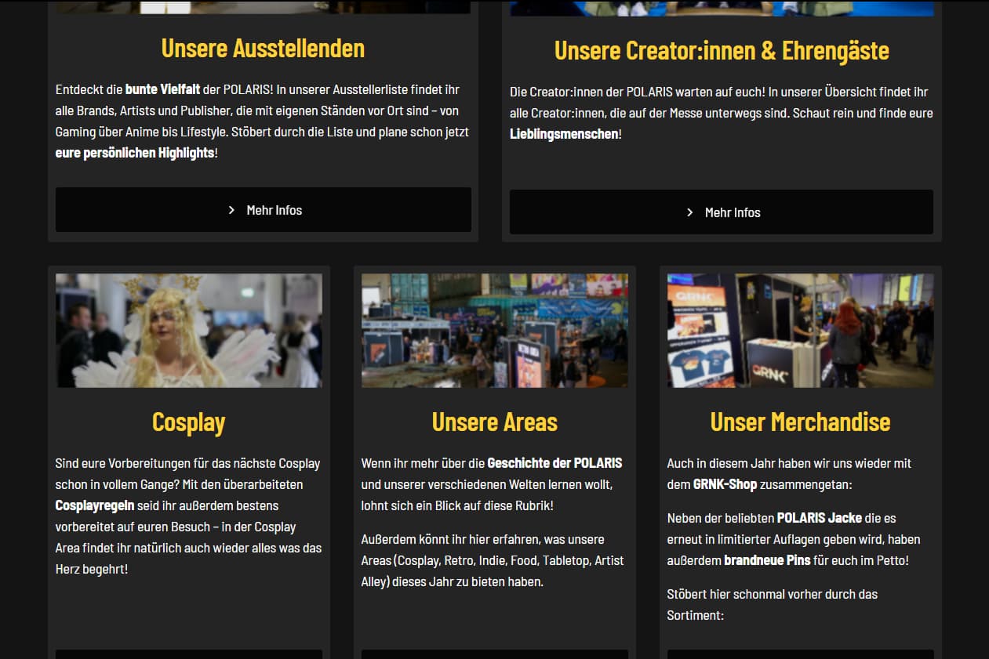Click the bold bunte Vielfalt text
This screenshot has height=659, width=989.
(x=162, y=89)
